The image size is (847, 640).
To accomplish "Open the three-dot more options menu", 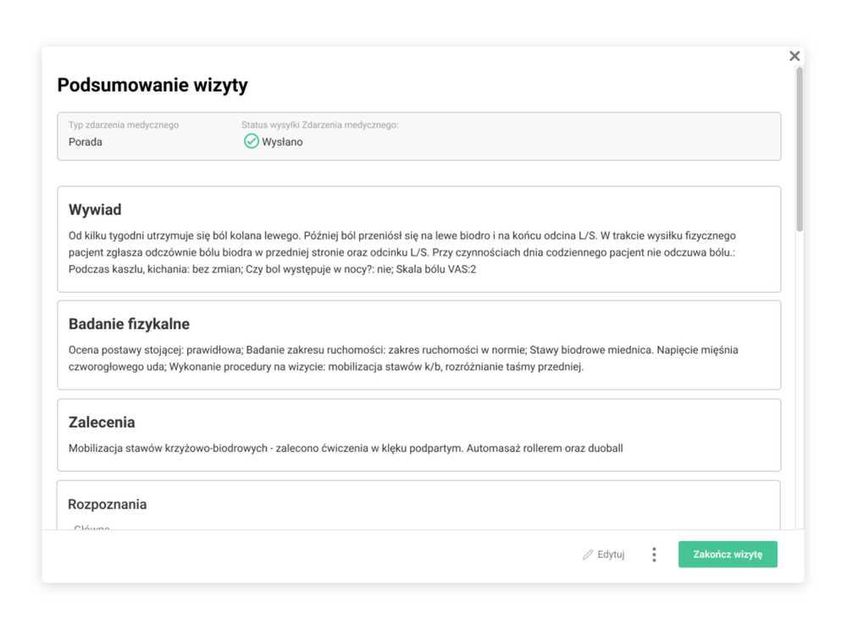I will [654, 554].
